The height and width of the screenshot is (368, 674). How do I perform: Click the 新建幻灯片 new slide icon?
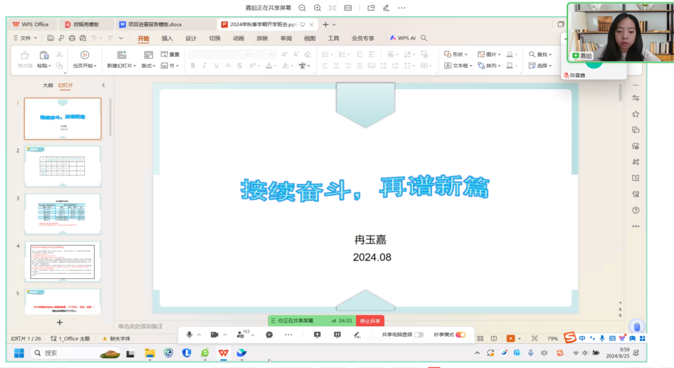[x=122, y=55]
